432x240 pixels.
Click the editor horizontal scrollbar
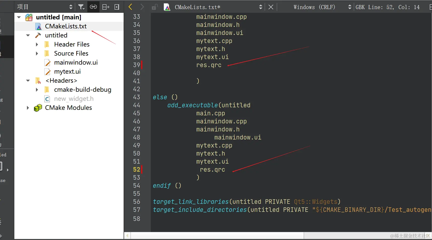[x=217, y=236]
